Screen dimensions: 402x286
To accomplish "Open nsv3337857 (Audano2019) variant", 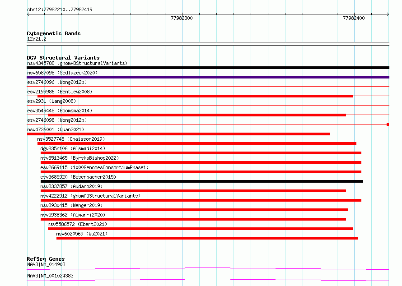I will tap(71, 186).
